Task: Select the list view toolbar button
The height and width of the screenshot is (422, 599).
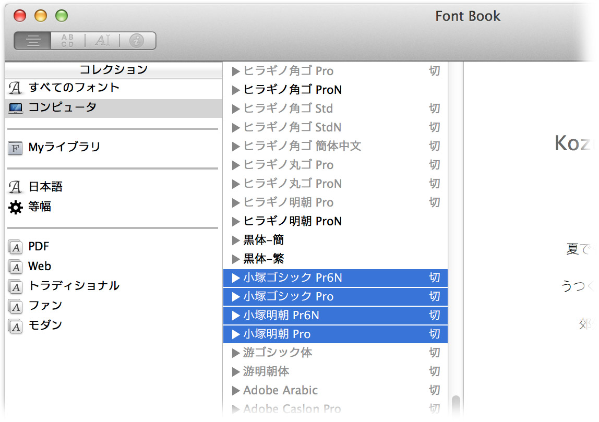Action: [33, 41]
